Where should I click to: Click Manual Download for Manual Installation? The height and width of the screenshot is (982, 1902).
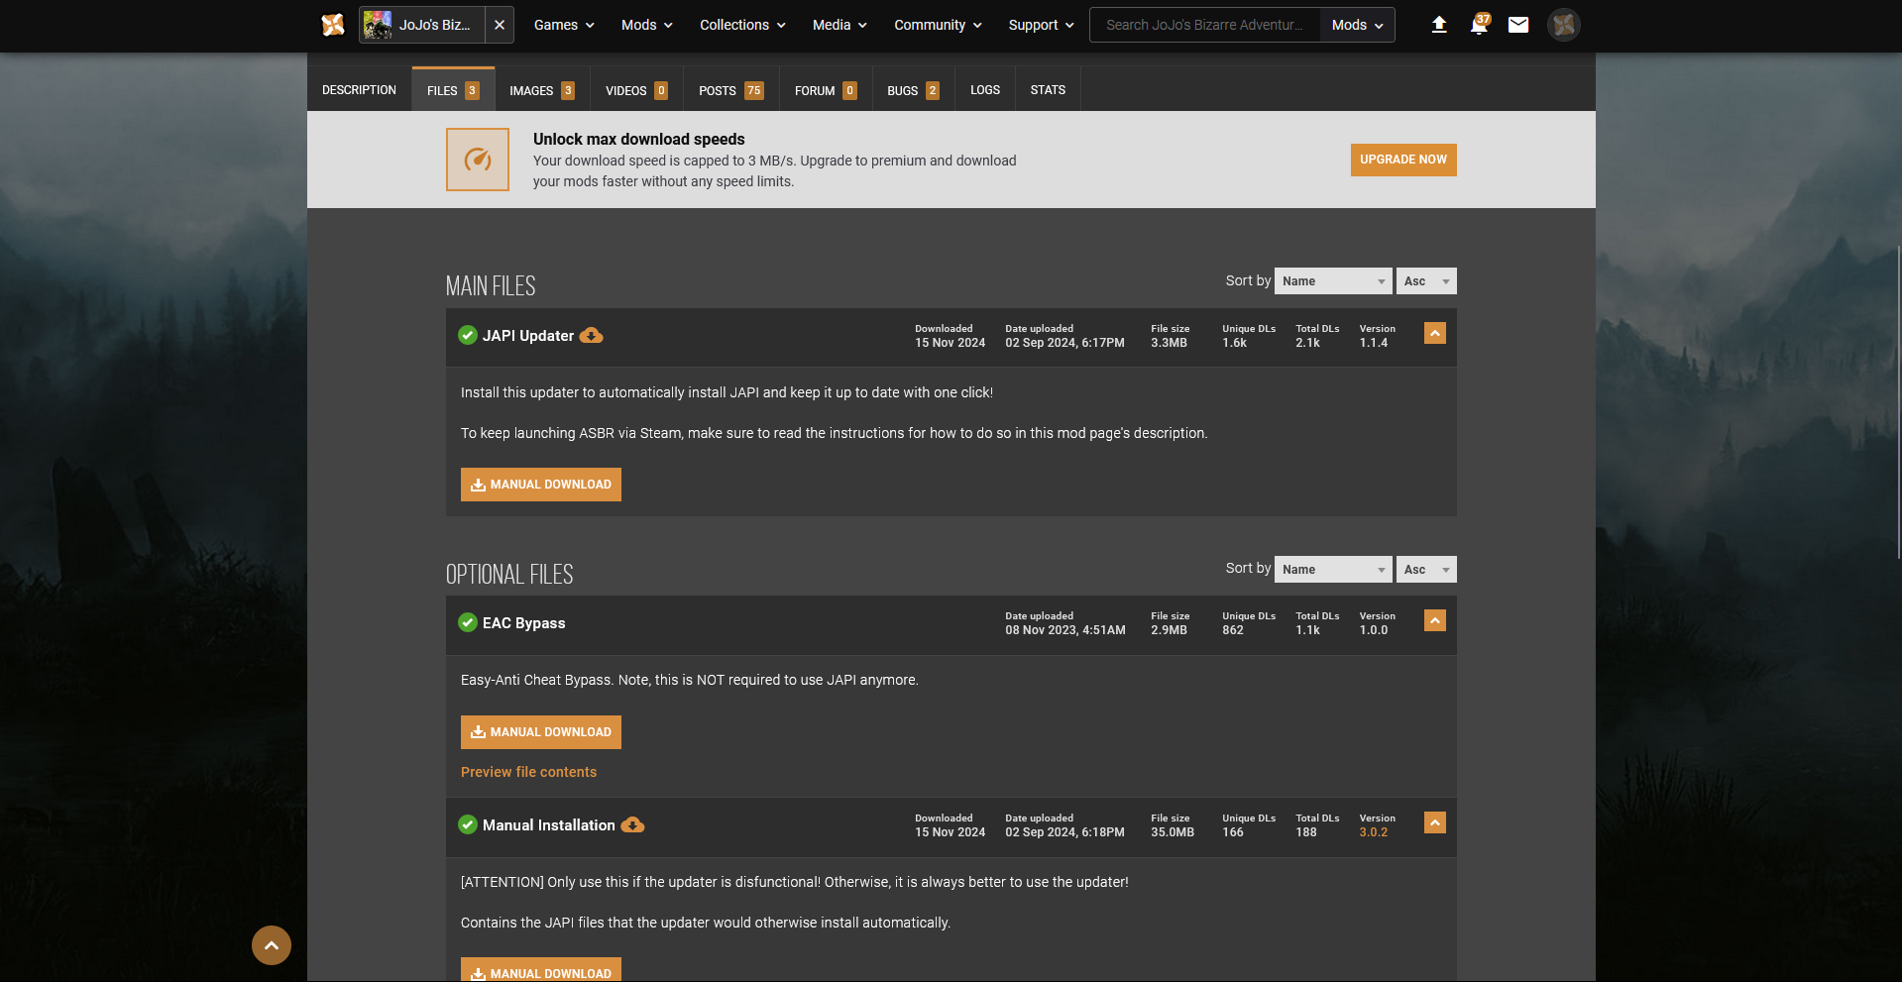coord(541,970)
